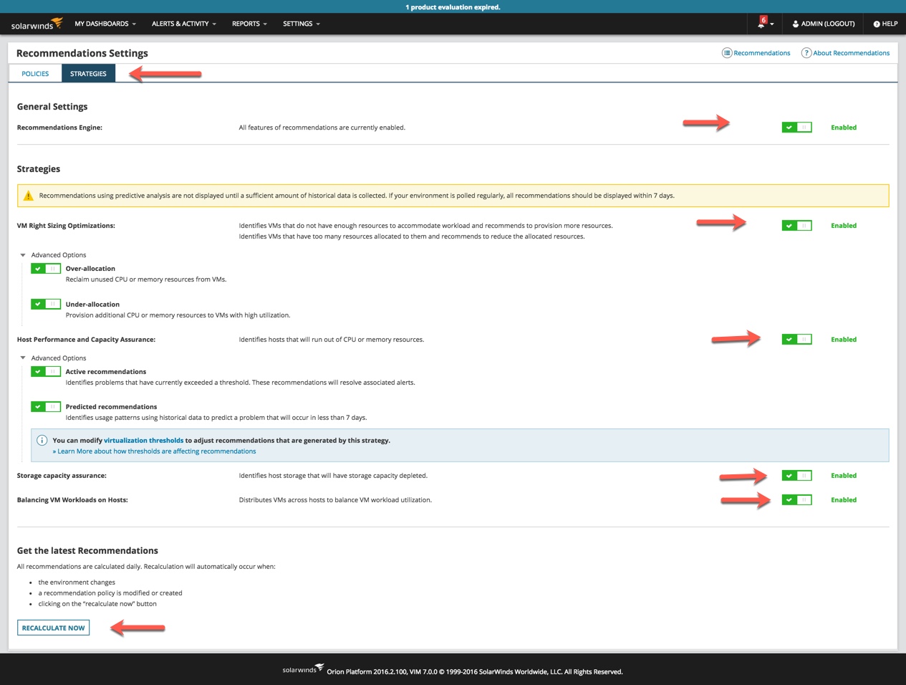Click the SolarWinds logo in header
The width and height of the screenshot is (906, 685).
point(37,24)
